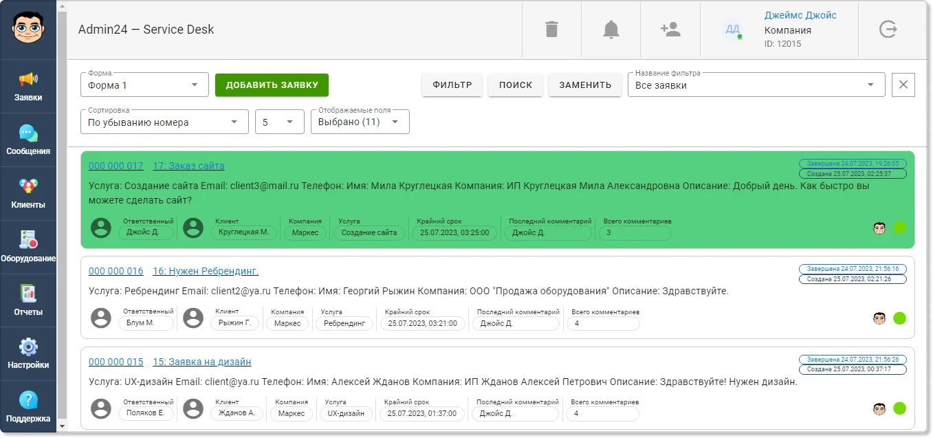933x438 pixels.
Task: Open Оборудование section in sidebar
Action: pos(28,248)
